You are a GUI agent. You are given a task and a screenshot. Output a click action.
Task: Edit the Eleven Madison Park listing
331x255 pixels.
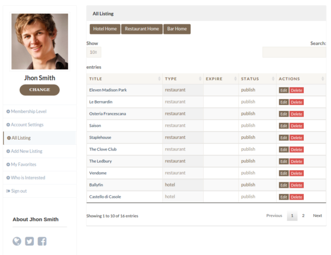283,90
